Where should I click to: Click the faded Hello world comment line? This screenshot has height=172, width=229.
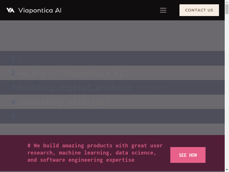coord(48,59)
